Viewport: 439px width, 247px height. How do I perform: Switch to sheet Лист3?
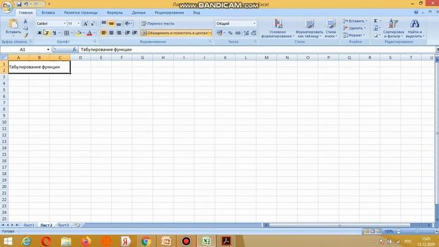(63, 225)
